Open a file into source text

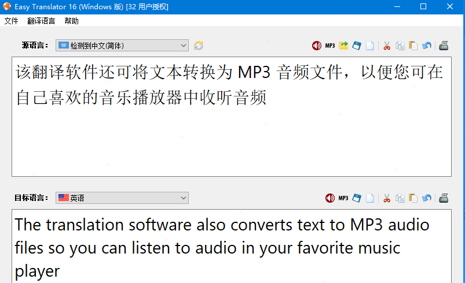(343, 46)
